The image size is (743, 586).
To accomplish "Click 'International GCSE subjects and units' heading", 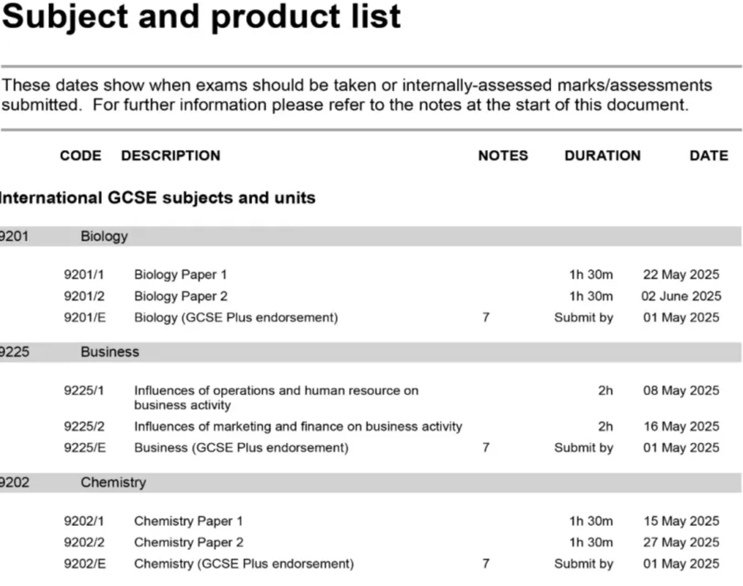I will pos(157,198).
